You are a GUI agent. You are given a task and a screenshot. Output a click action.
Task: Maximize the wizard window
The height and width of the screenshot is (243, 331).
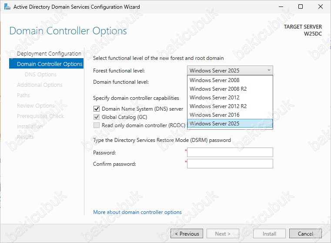tap(301, 7)
